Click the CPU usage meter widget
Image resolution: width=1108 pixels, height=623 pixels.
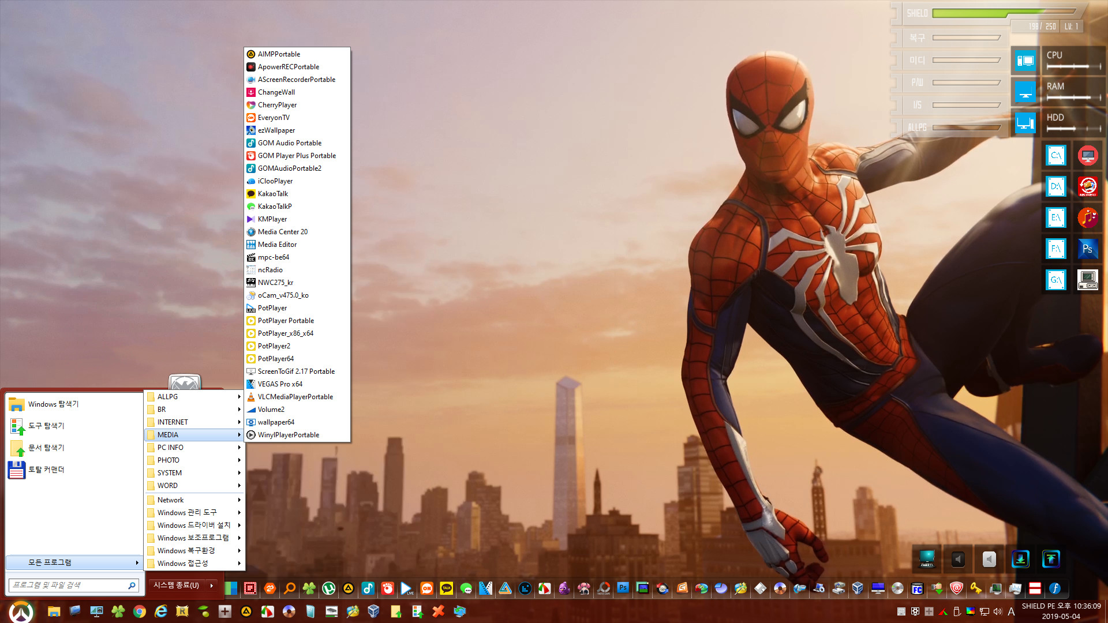coord(1073,60)
